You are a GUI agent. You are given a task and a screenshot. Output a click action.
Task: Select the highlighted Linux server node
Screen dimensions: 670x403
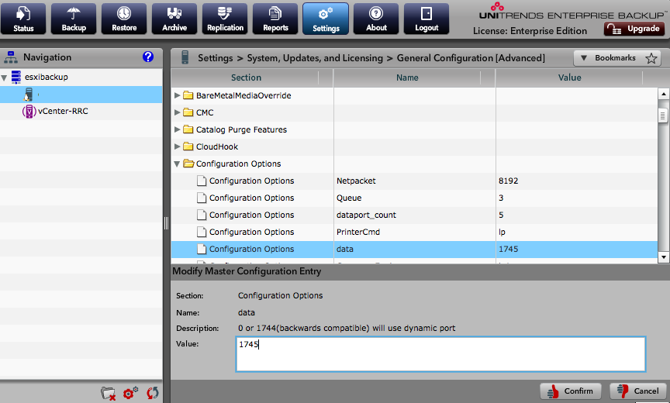point(81,95)
